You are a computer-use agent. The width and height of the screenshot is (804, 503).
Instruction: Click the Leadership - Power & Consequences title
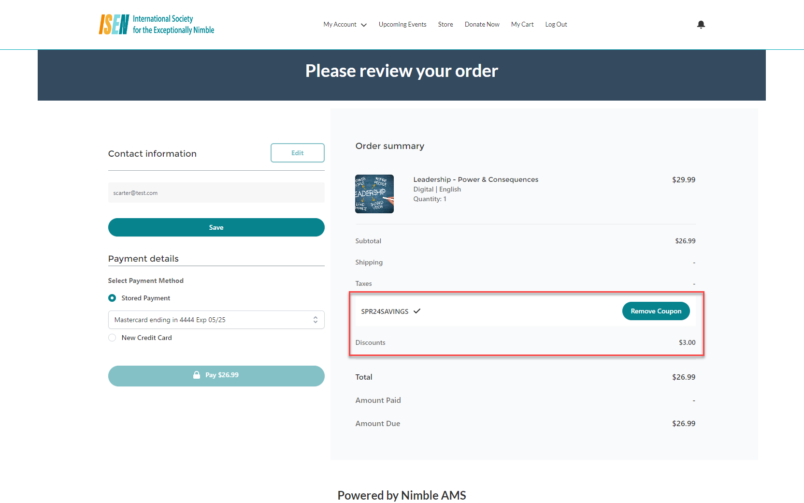tap(475, 179)
